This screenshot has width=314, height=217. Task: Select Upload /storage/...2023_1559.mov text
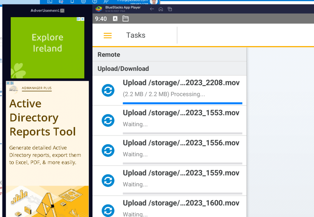181,173
